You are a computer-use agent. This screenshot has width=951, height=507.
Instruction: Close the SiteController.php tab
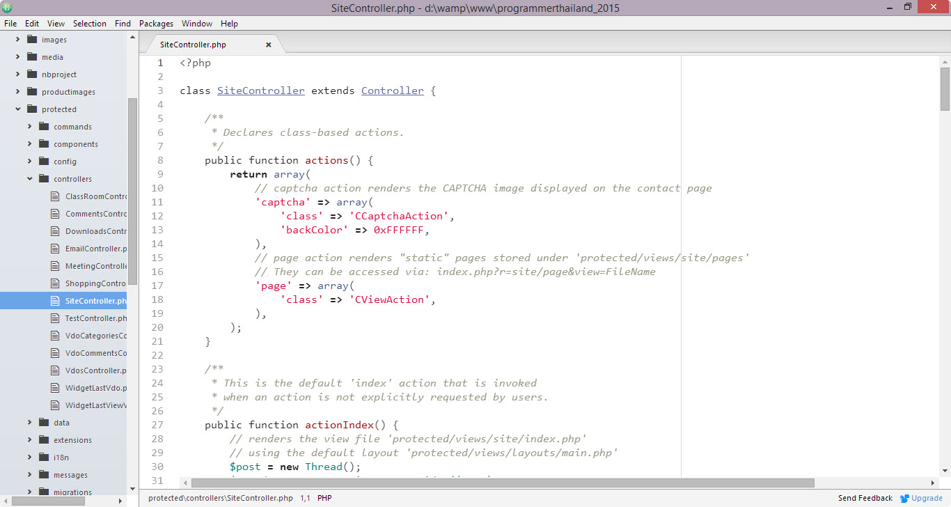point(269,45)
